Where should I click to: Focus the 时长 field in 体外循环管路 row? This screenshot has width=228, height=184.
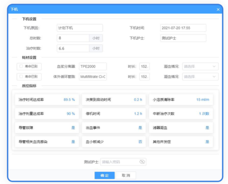point(144,77)
